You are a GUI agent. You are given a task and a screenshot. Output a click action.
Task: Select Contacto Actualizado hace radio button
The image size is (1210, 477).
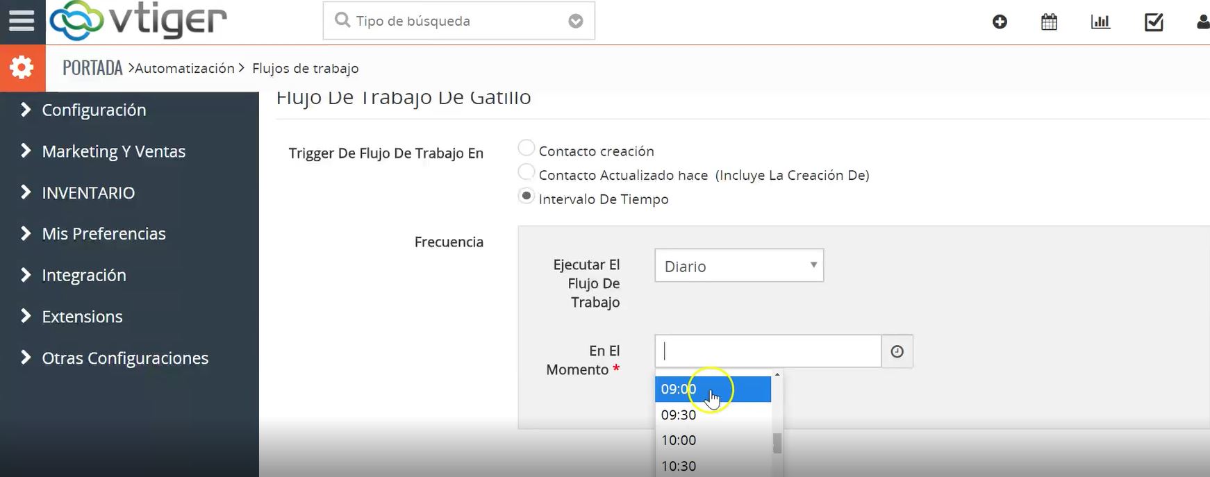pyautogui.click(x=527, y=172)
